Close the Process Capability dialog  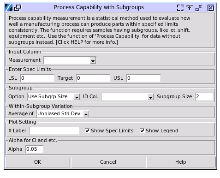coord(211,8)
